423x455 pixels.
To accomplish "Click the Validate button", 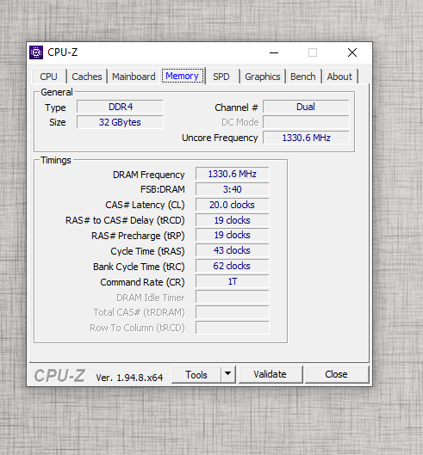I will pos(270,375).
